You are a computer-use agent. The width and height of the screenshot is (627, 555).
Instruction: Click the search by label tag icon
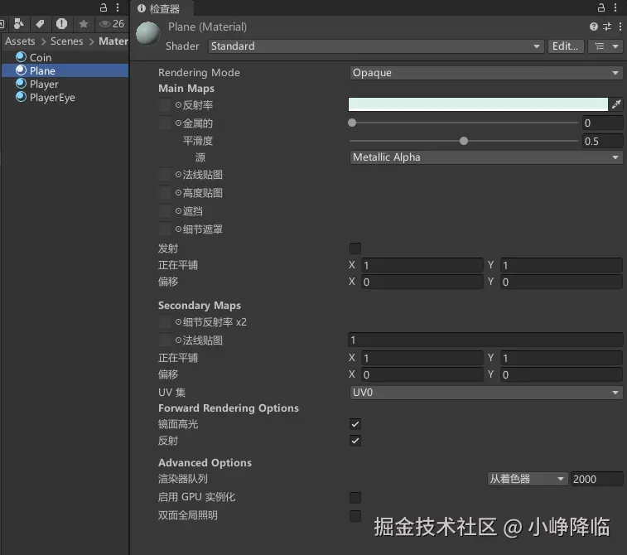click(39, 24)
